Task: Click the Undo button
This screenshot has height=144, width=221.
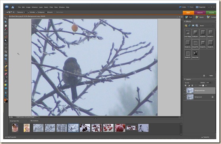Action: [x=183, y=7]
